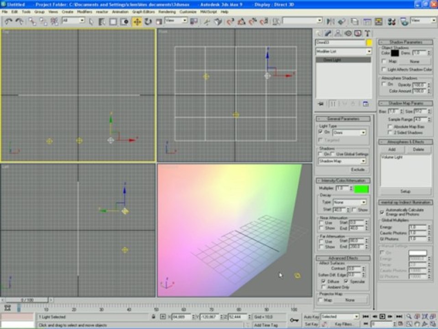Enable Light Affects Shadow Color checkbox
Viewport: 438px width, 329px height.
[384, 69]
